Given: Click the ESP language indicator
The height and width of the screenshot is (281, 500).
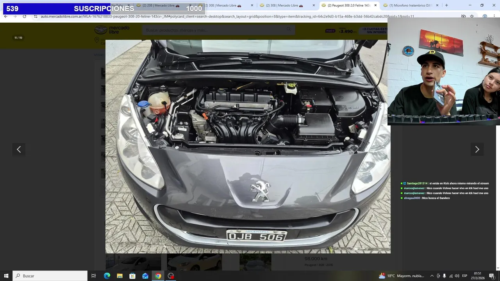Looking at the screenshot, I should point(464,276).
